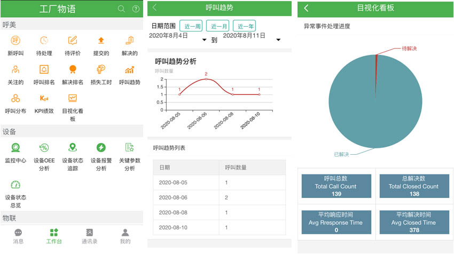
Task: Switch to the 消息 tab
Action: click(18, 235)
